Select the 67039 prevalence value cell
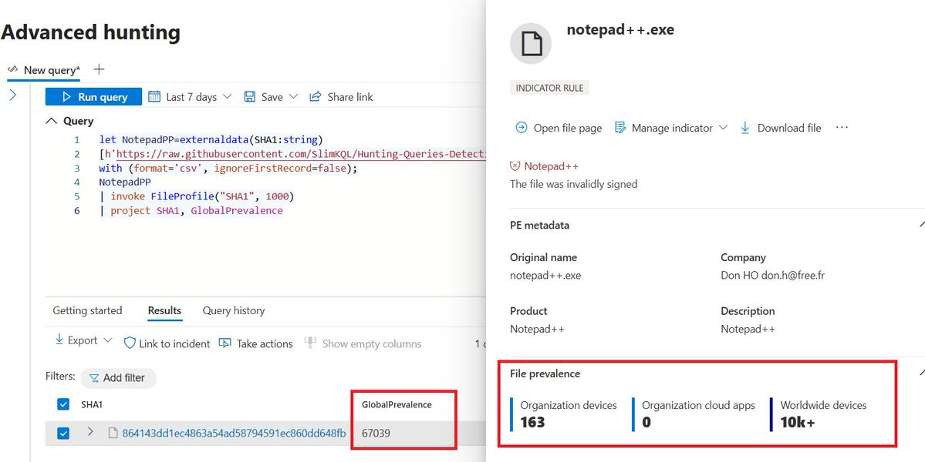The height and width of the screenshot is (462, 925). coord(376,434)
